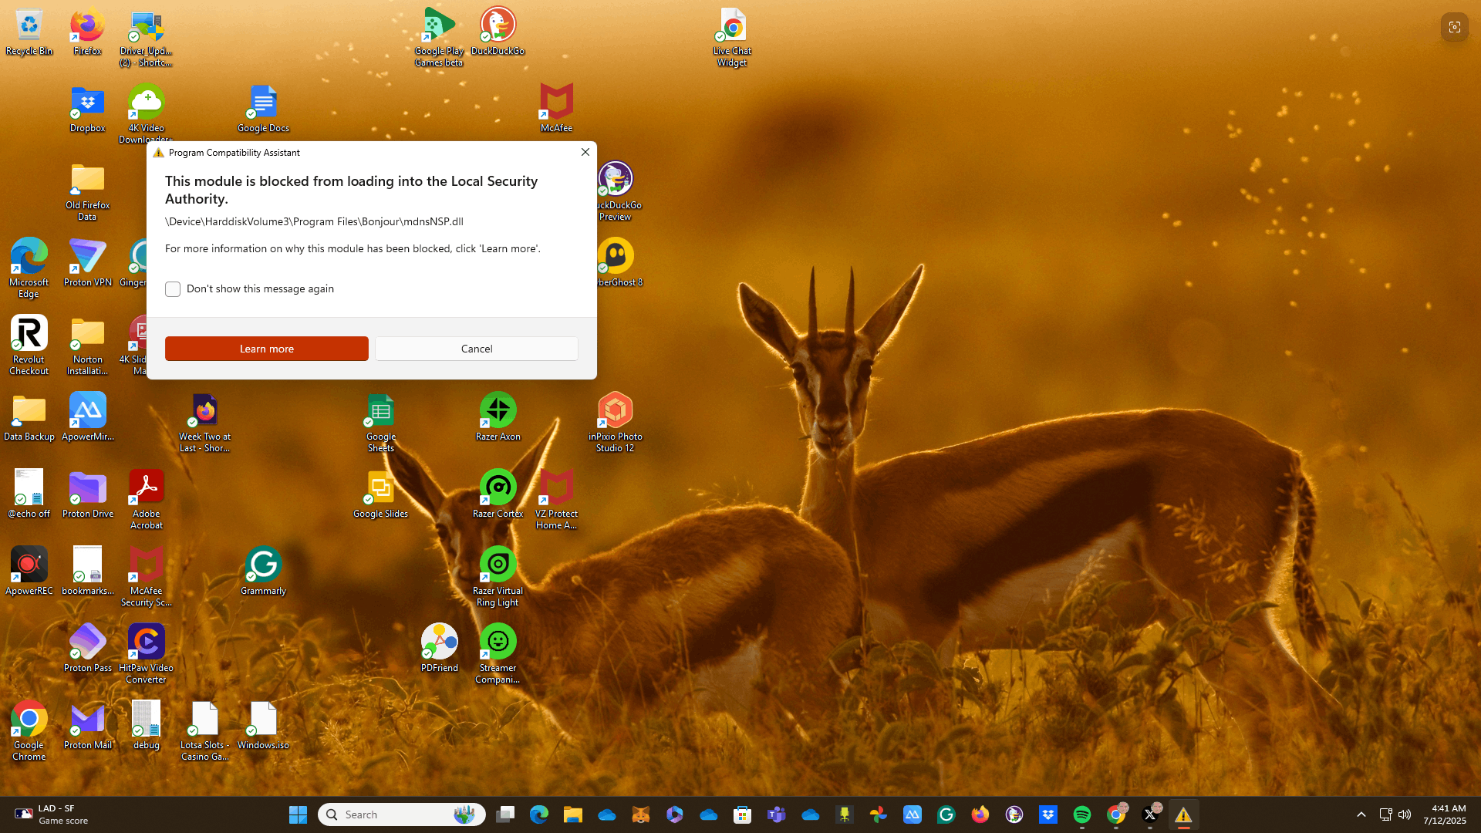Select the bookmarks file on desktop

coord(87,572)
